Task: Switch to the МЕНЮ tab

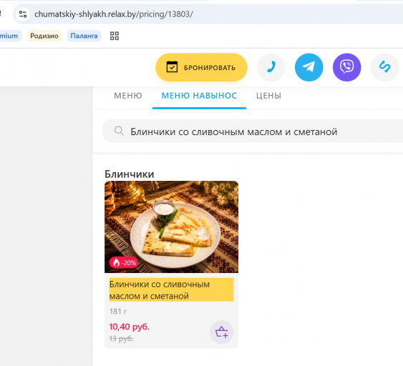Action: (x=127, y=96)
